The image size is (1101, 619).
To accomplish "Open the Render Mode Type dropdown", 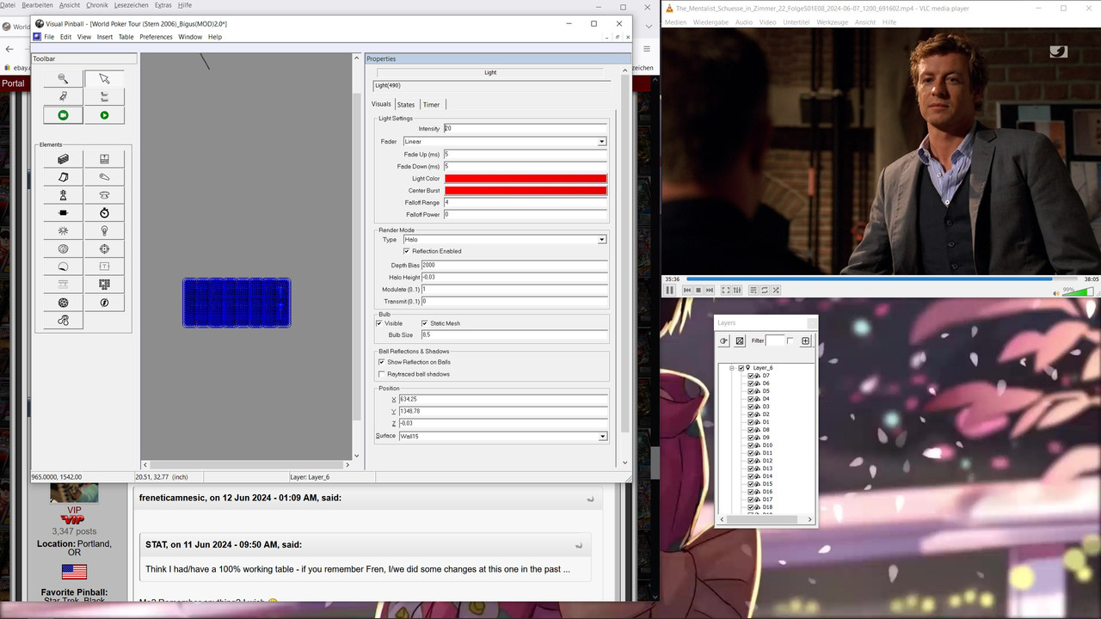I will (x=602, y=240).
